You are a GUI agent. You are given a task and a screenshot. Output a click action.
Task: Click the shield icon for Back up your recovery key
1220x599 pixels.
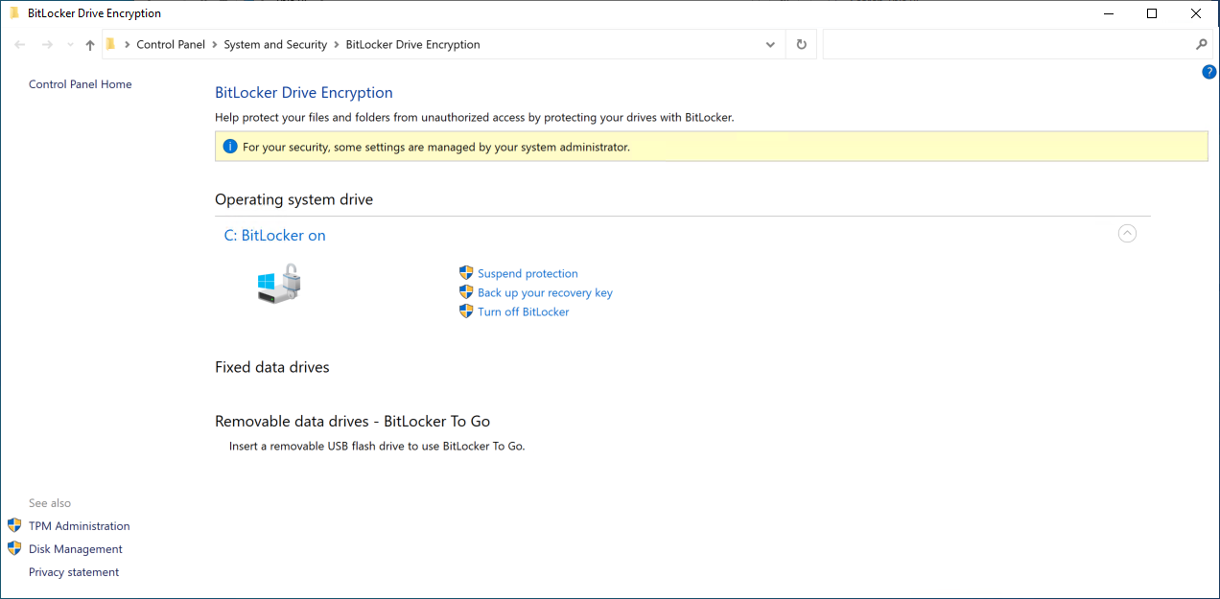click(x=466, y=292)
